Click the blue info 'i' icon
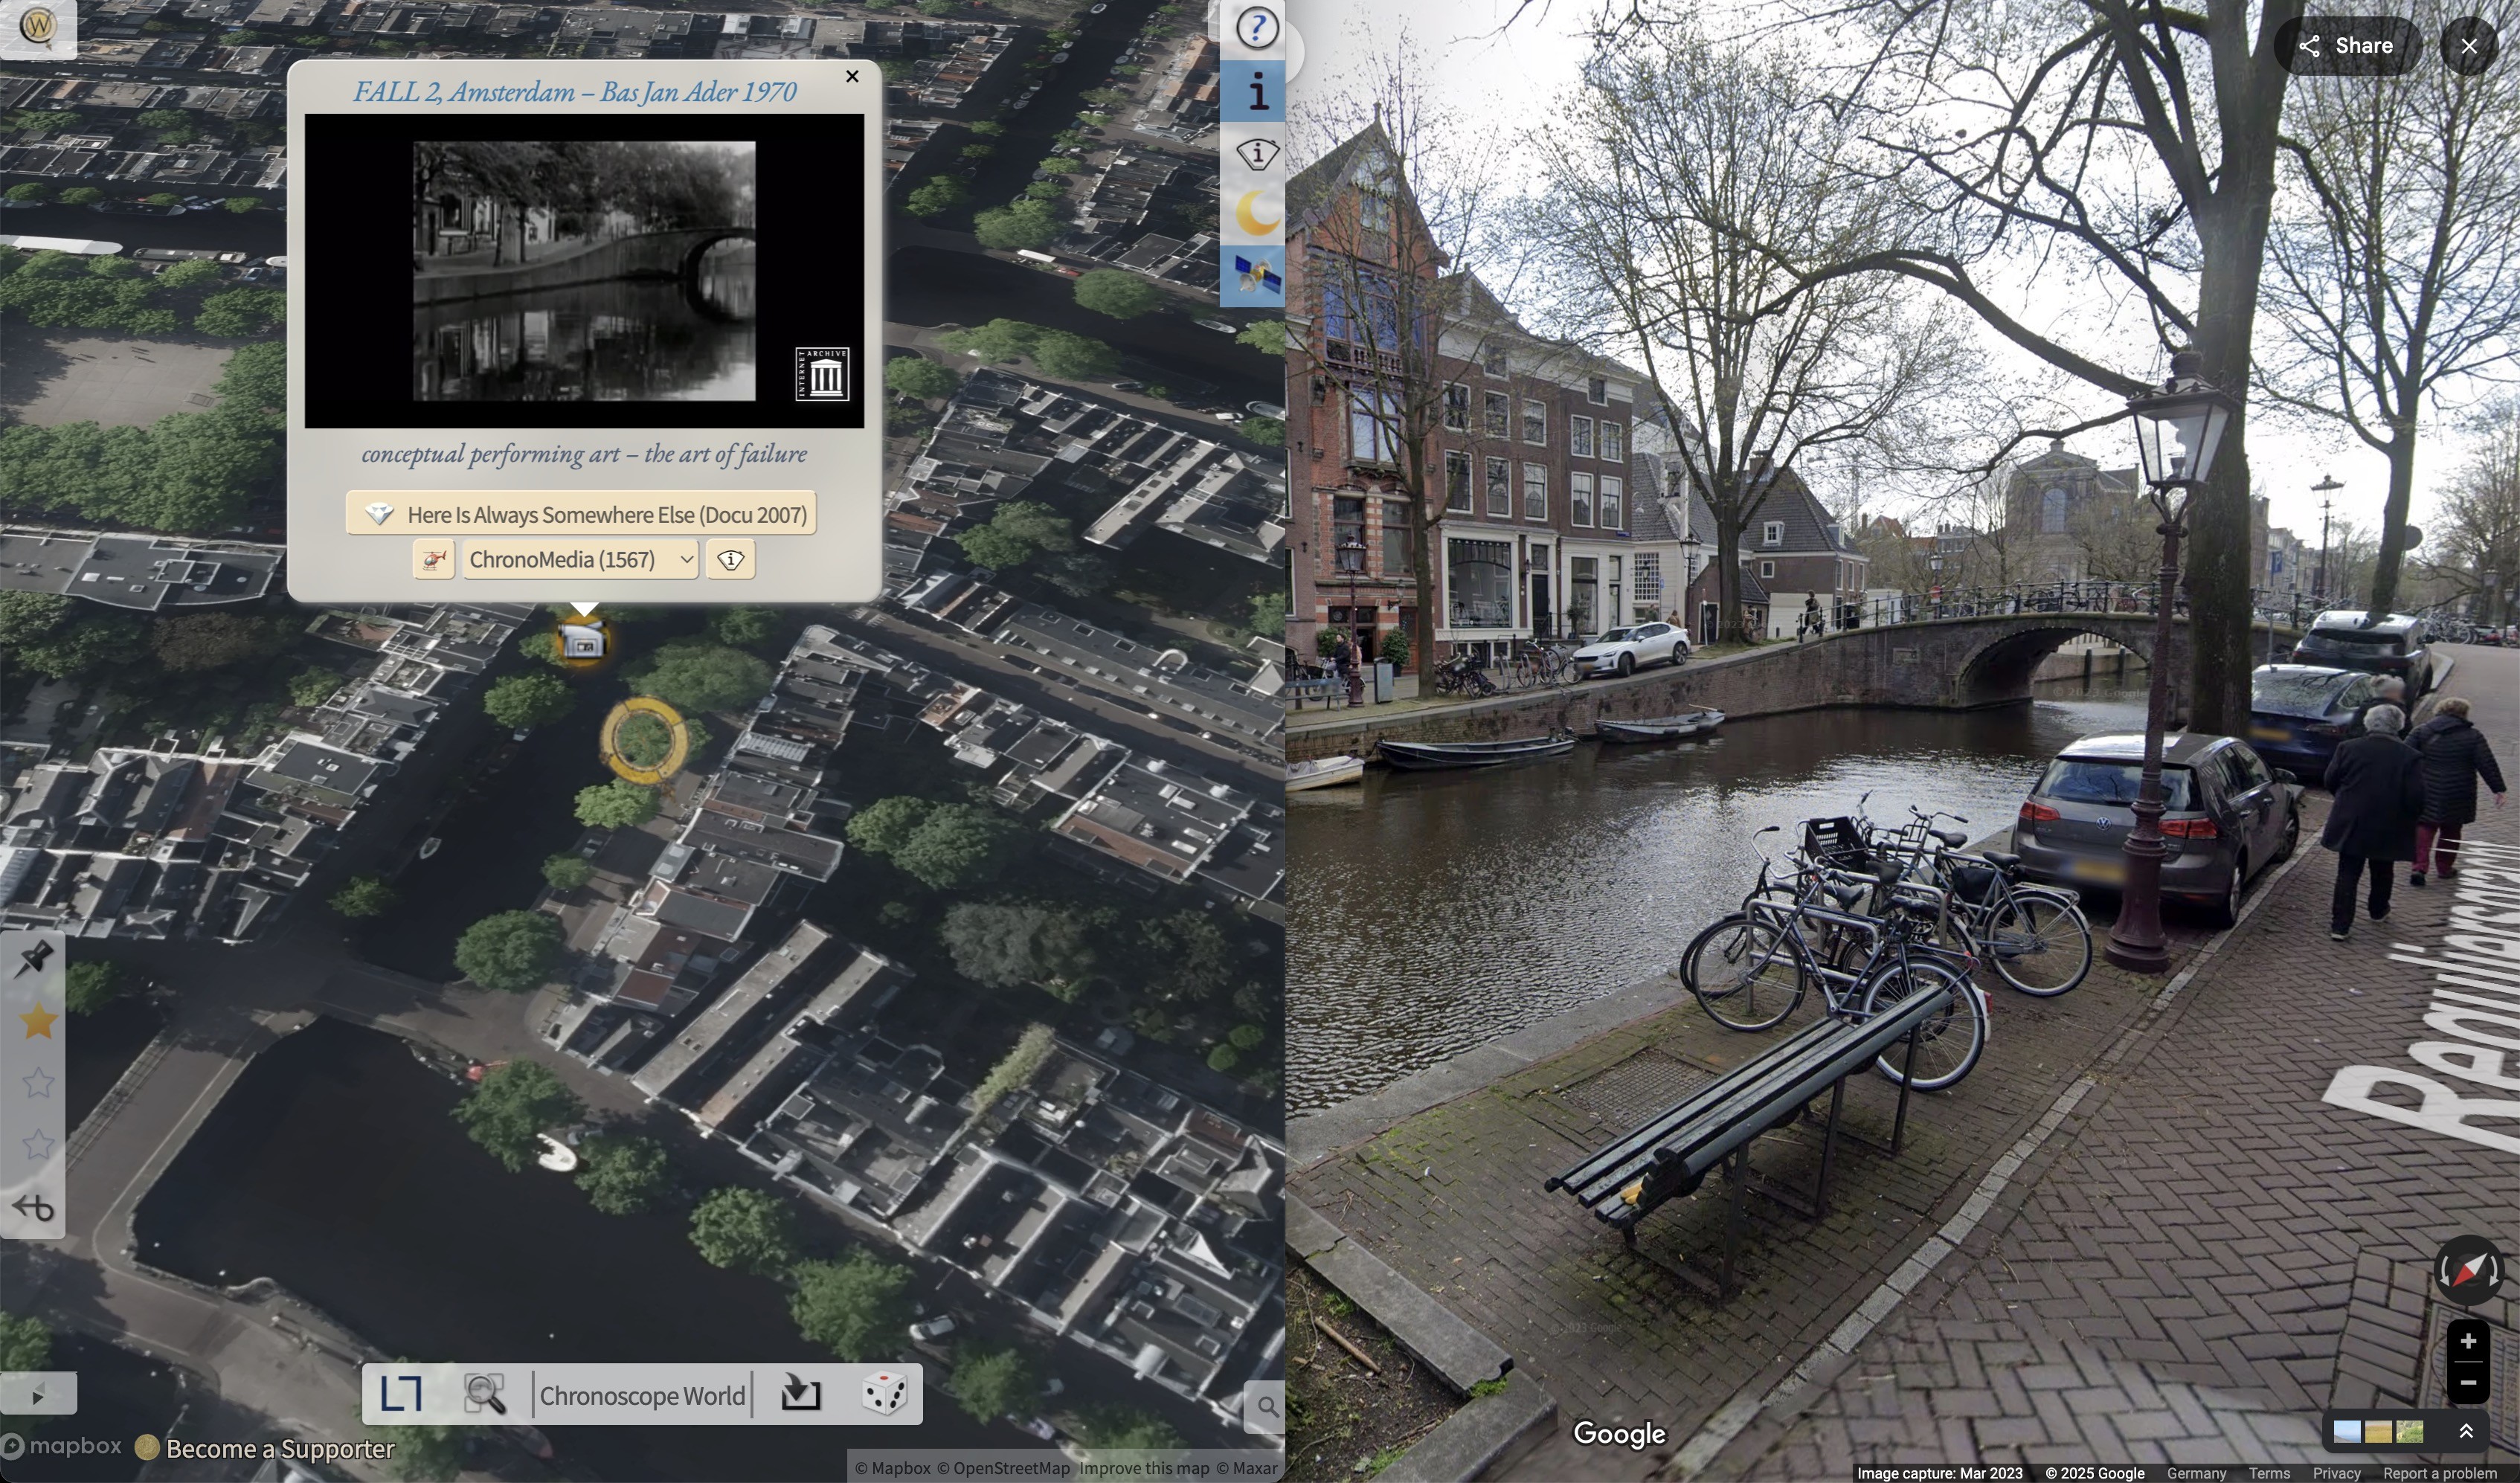The height and width of the screenshot is (1483, 2520). (1256, 91)
